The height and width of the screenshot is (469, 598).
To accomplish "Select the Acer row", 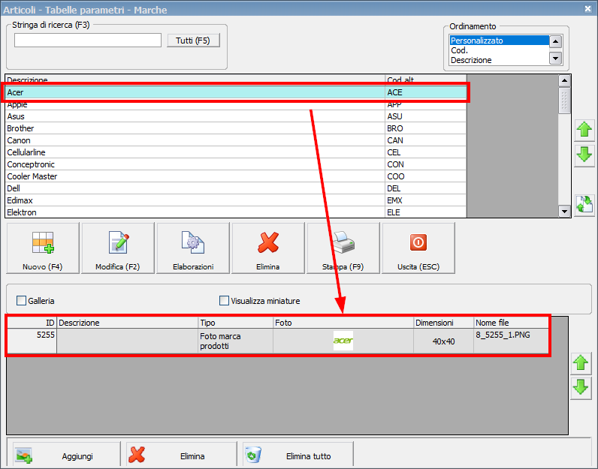I will 236,92.
